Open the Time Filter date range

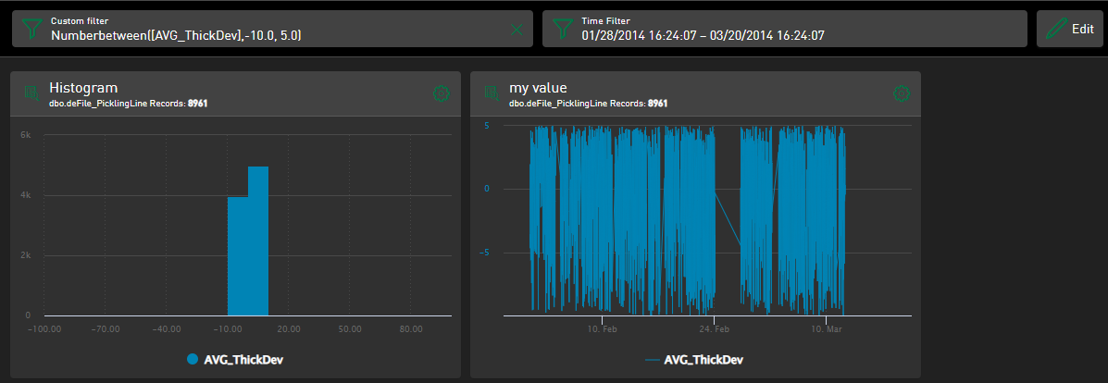pos(703,35)
